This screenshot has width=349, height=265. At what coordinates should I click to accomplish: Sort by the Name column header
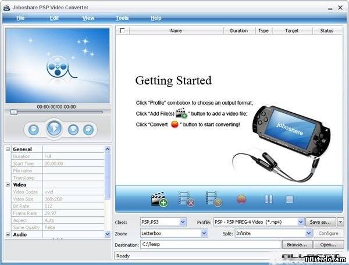click(176, 31)
